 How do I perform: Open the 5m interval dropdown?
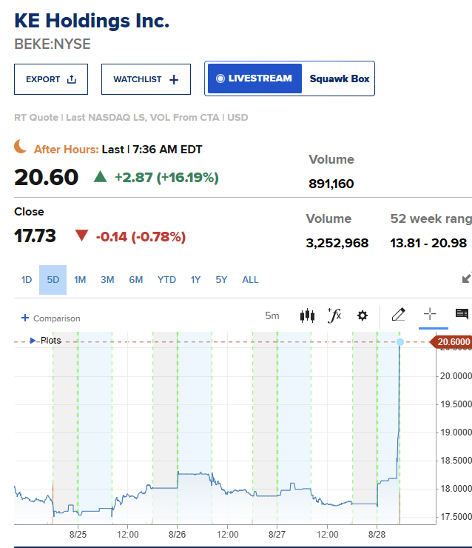(272, 316)
